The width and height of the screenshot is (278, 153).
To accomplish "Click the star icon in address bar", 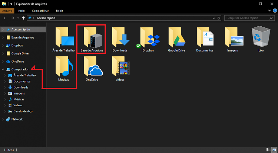I will coord(30,18).
